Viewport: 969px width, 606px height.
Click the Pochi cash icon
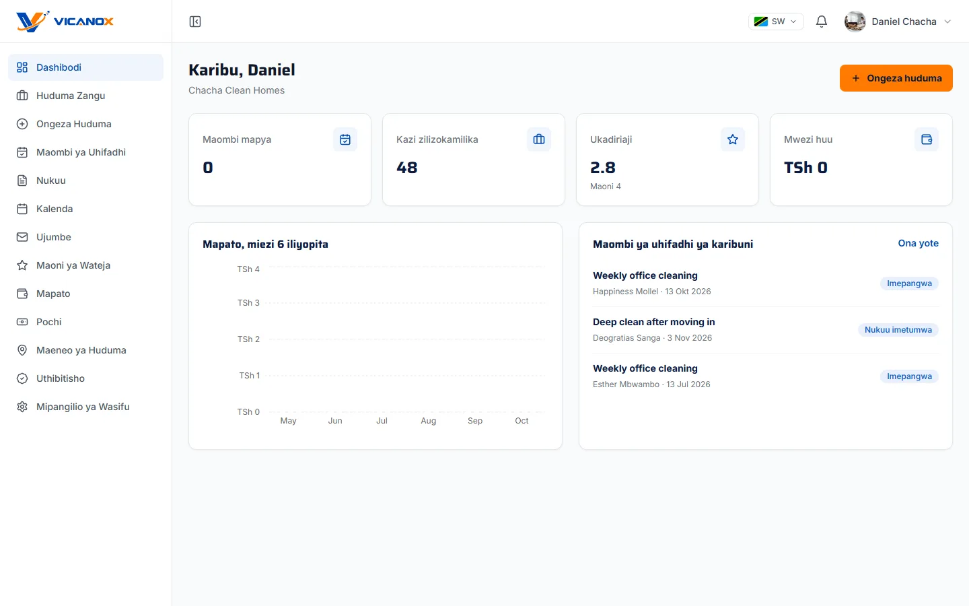pyautogui.click(x=22, y=322)
